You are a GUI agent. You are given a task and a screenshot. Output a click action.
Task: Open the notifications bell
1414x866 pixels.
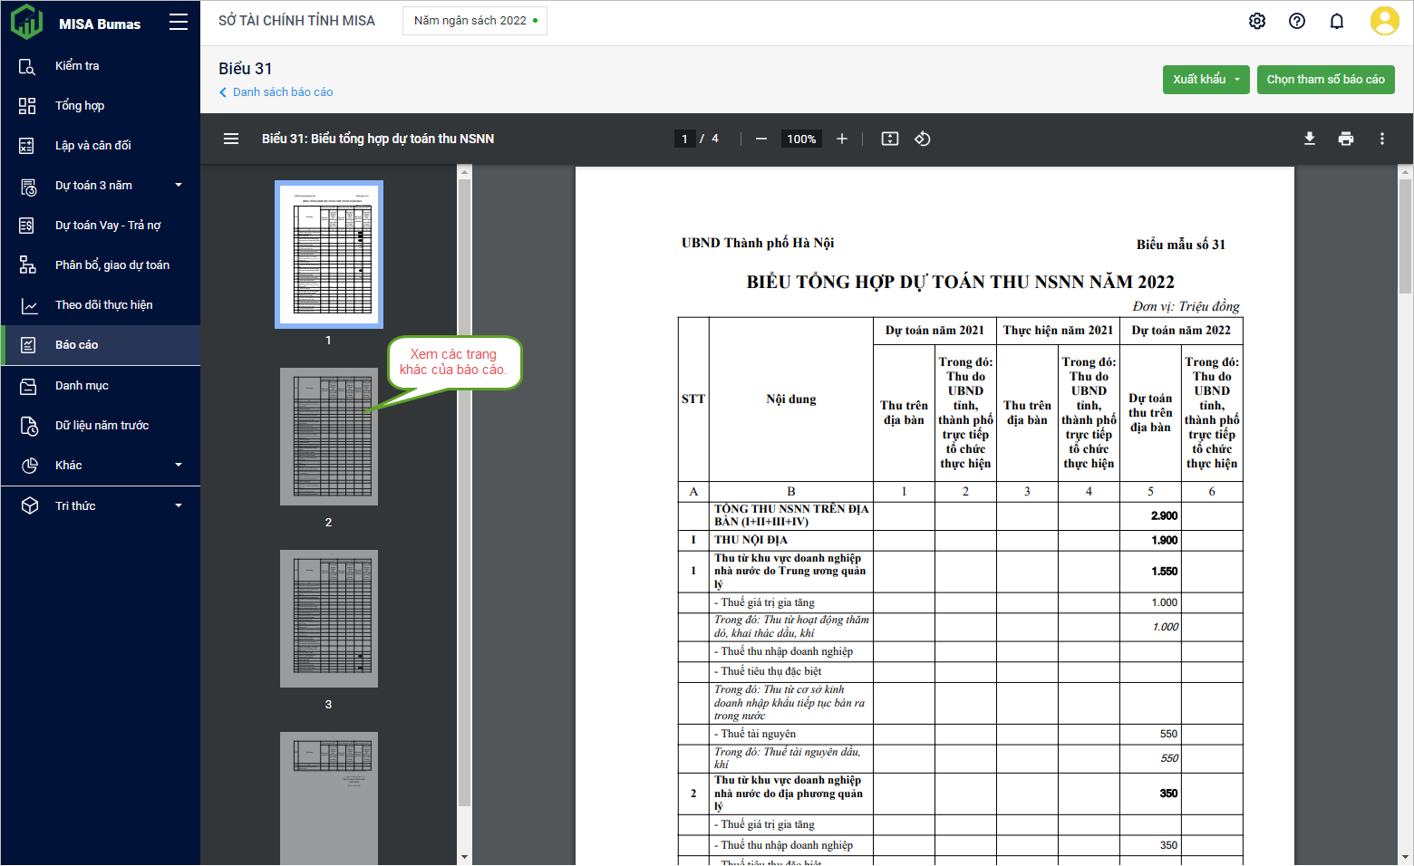tap(1336, 21)
